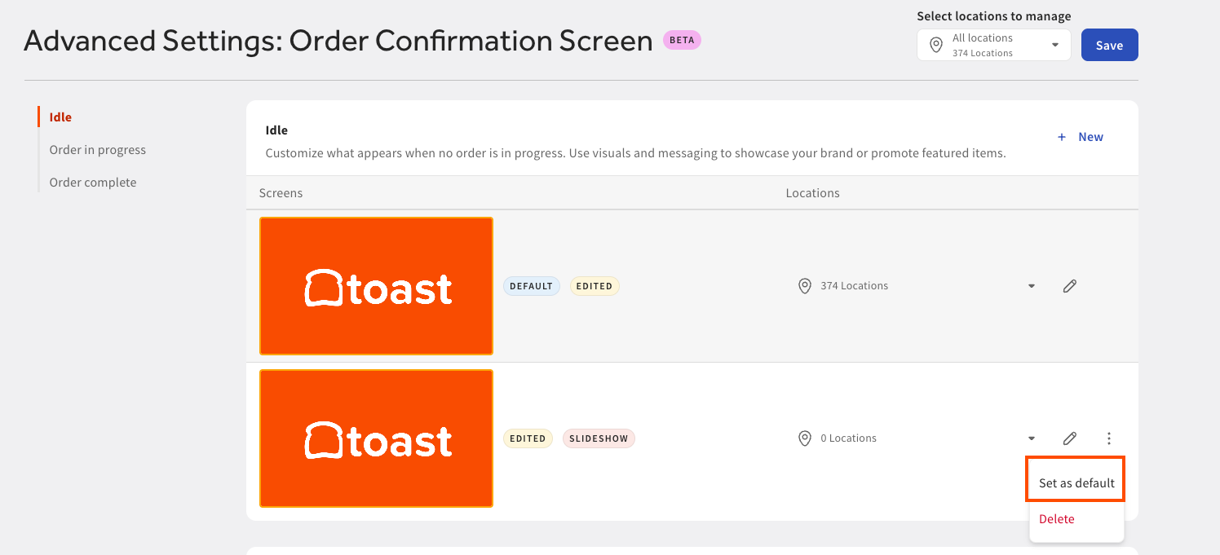The width and height of the screenshot is (1220, 555).
Task: Edit the default screen with pencil icon
Action: pyautogui.click(x=1070, y=286)
